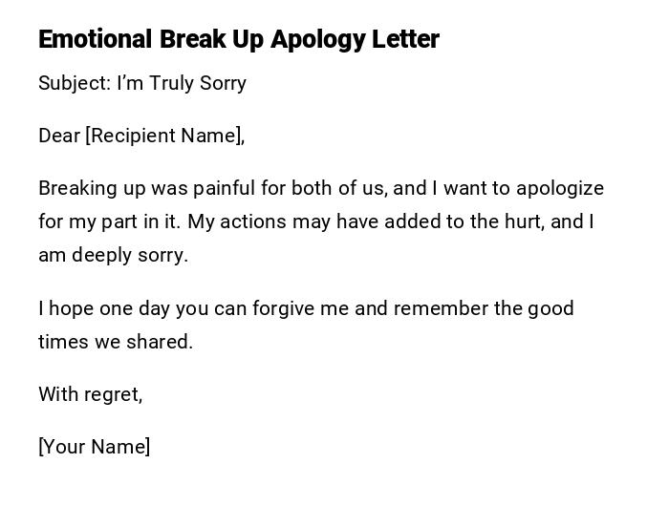The image size is (669, 506).
Task: Click the word "hope" in the second paragraph
Action: [69, 308]
